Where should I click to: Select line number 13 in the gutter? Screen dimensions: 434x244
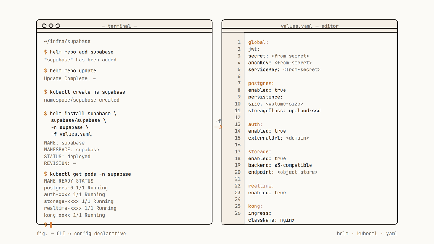[238, 124]
